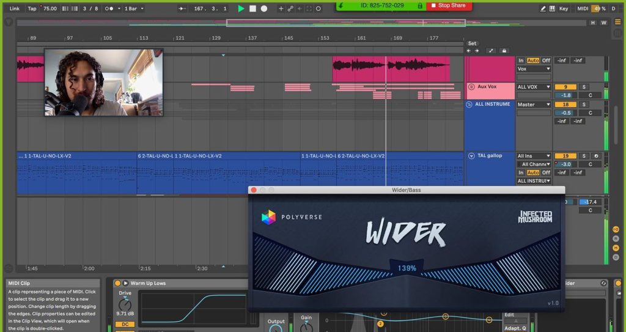Toggle the Follow playback arrow

[182, 9]
